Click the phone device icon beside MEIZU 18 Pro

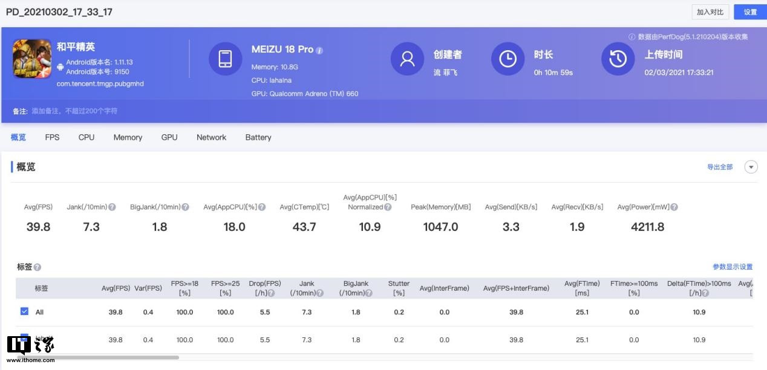tap(225, 59)
